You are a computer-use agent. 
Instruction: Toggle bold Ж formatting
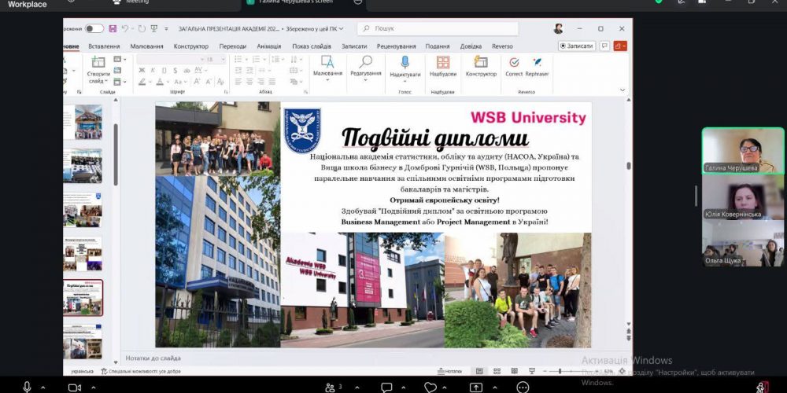pos(142,71)
